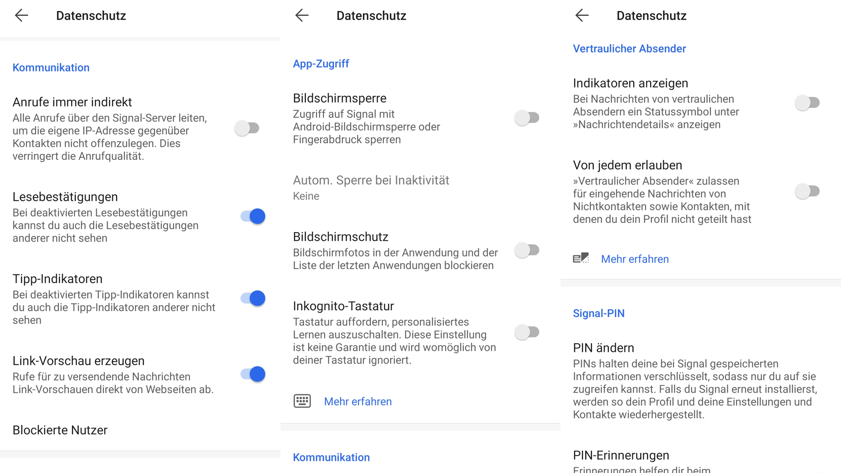Click the sealed sender icon beside Mehr erfahren
This screenshot has width=841, height=473.
[x=581, y=258]
